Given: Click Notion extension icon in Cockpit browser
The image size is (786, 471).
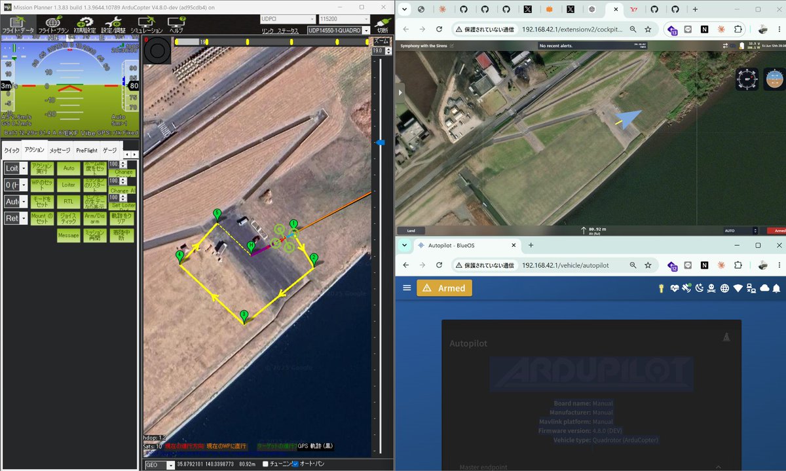Looking at the screenshot, I should [x=705, y=29].
